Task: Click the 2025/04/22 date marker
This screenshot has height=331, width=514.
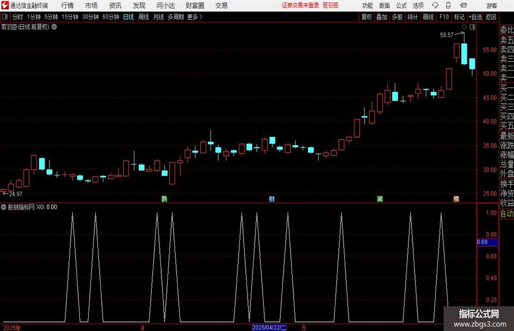Action: [269, 327]
